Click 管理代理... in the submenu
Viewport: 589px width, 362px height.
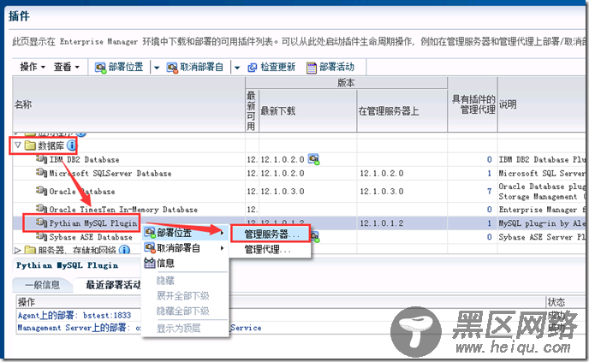pyautogui.click(x=271, y=249)
